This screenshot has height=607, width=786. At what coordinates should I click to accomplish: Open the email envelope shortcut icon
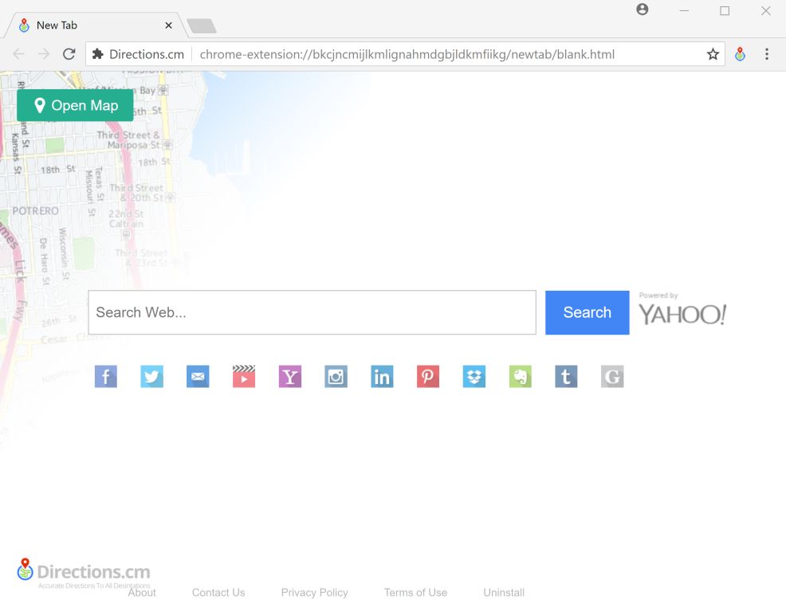point(198,377)
